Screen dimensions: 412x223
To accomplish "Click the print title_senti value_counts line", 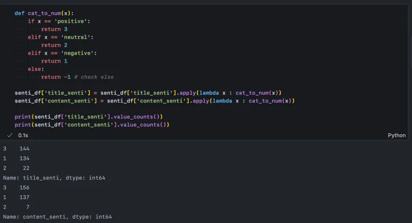I will click(88, 116).
